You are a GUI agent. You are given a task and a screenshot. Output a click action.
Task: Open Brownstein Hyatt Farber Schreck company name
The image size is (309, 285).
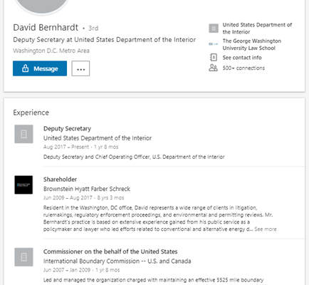coord(87,189)
